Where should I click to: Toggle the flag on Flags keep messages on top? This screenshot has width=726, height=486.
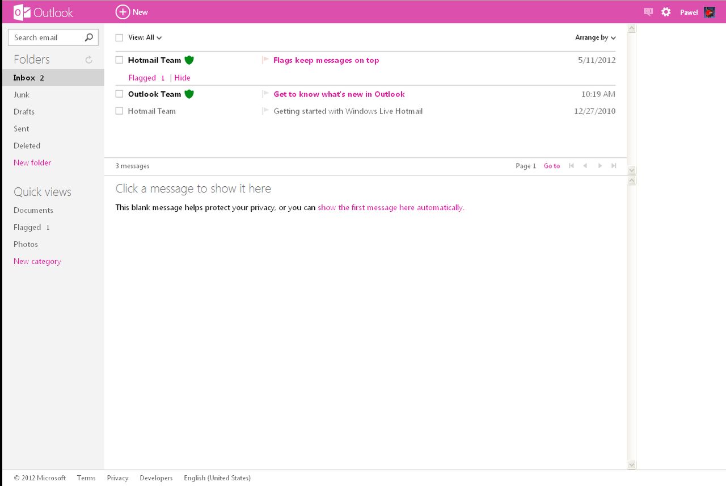click(x=265, y=60)
